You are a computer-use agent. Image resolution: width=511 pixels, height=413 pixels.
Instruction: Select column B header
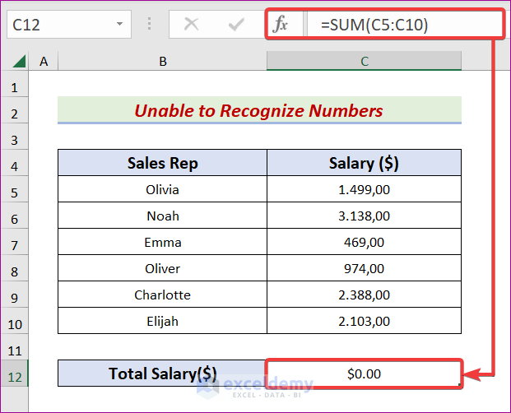click(x=162, y=62)
